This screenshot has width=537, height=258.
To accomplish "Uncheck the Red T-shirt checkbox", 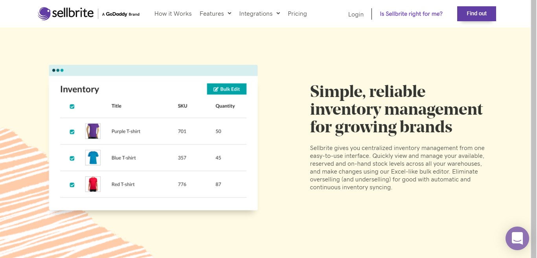I will coord(72,185).
